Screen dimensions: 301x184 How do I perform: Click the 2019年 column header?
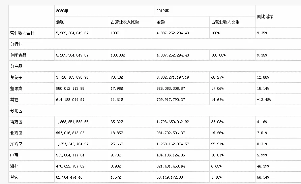162,11
